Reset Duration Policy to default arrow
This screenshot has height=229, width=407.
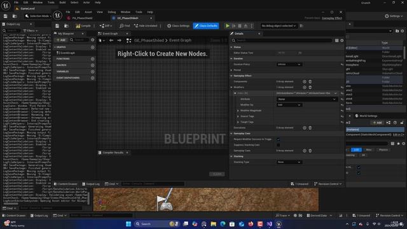(x=342, y=64)
